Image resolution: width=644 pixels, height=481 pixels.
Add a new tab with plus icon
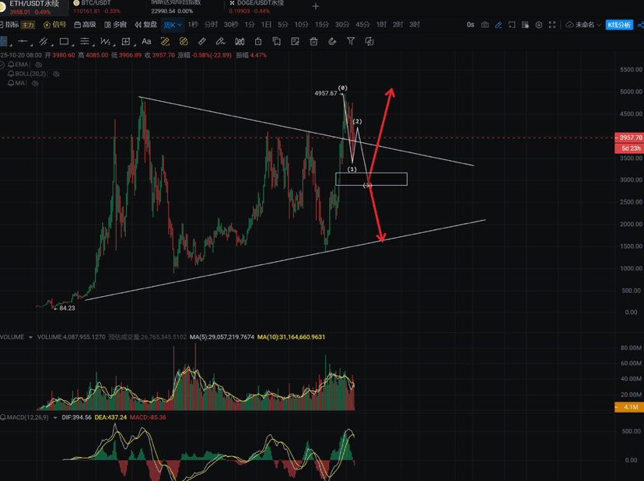[316, 6]
